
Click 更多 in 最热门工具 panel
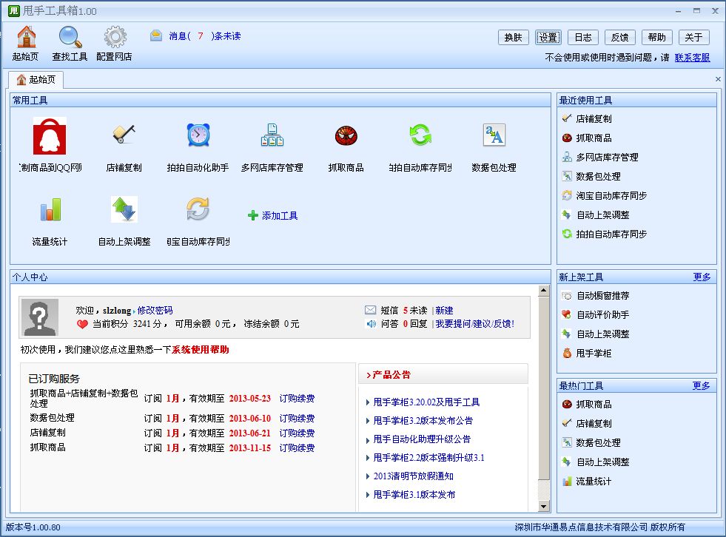pyautogui.click(x=702, y=385)
